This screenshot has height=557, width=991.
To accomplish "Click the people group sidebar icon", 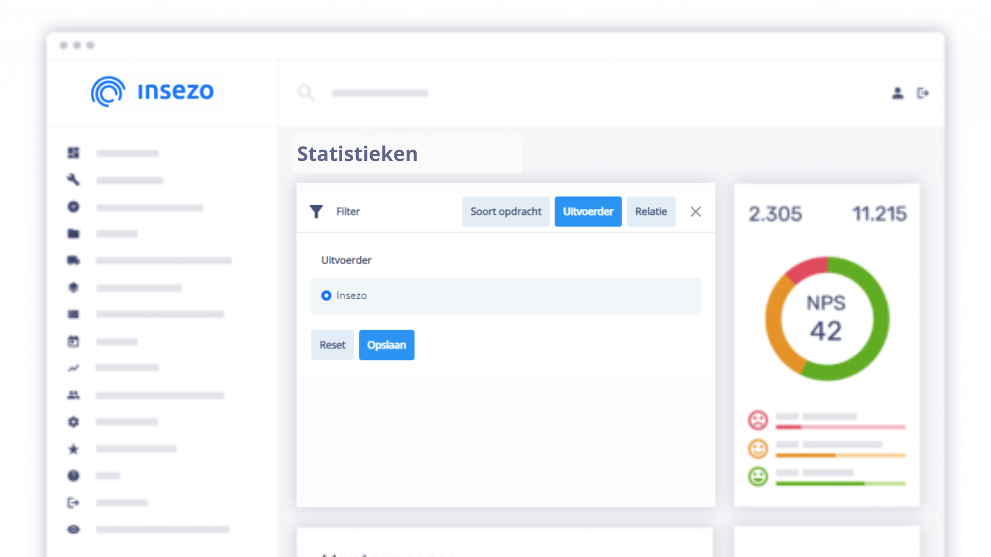I will click(73, 395).
